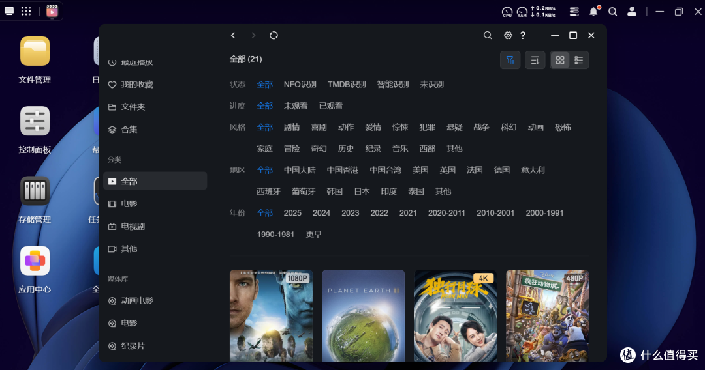Filter status by 未识别
Screen dimensions: 705x370
[x=432, y=84]
